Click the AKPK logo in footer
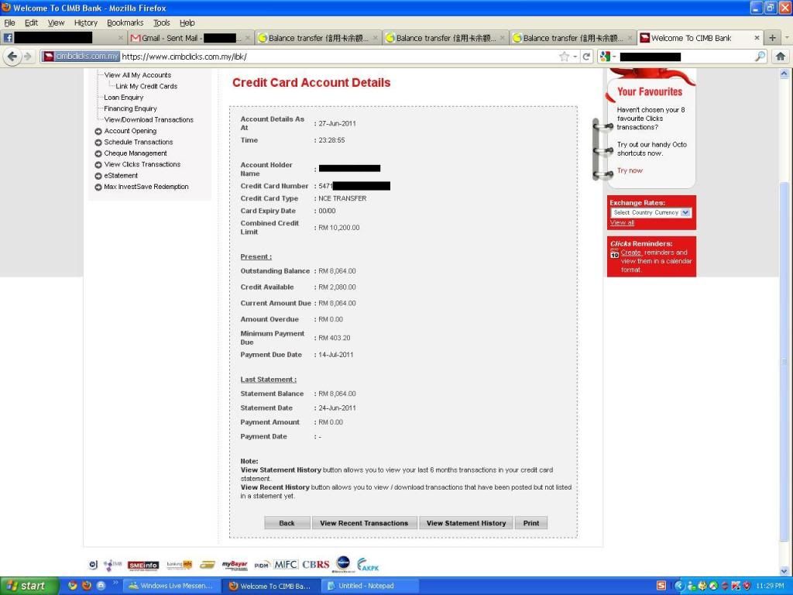Viewport: 793px width, 595px height. pyautogui.click(x=368, y=566)
